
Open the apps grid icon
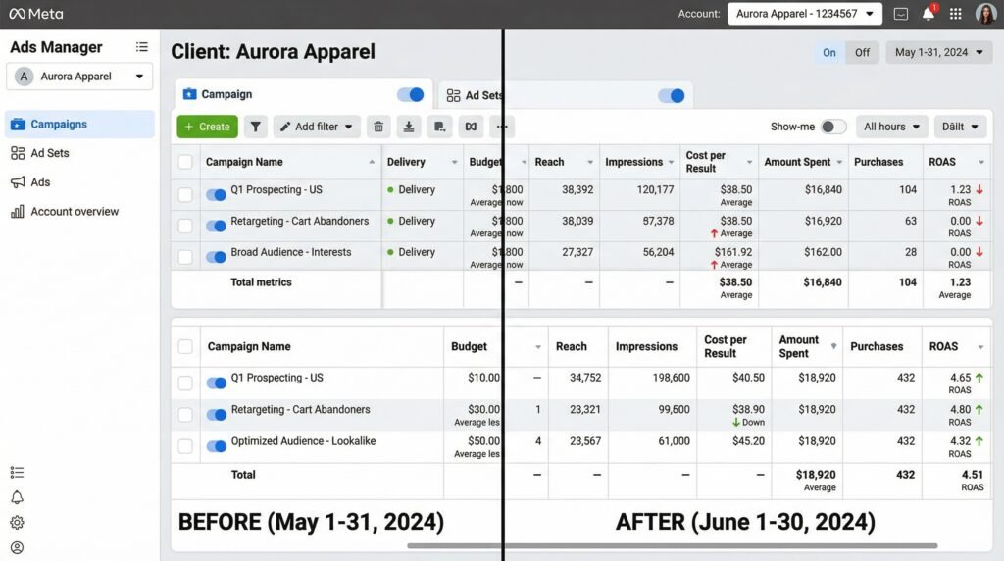(x=955, y=14)
